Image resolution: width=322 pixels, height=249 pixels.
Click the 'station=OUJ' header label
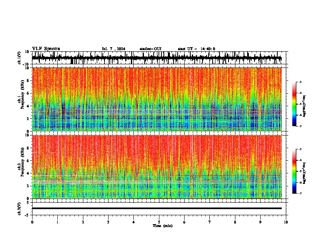click(x=150, y=49)
